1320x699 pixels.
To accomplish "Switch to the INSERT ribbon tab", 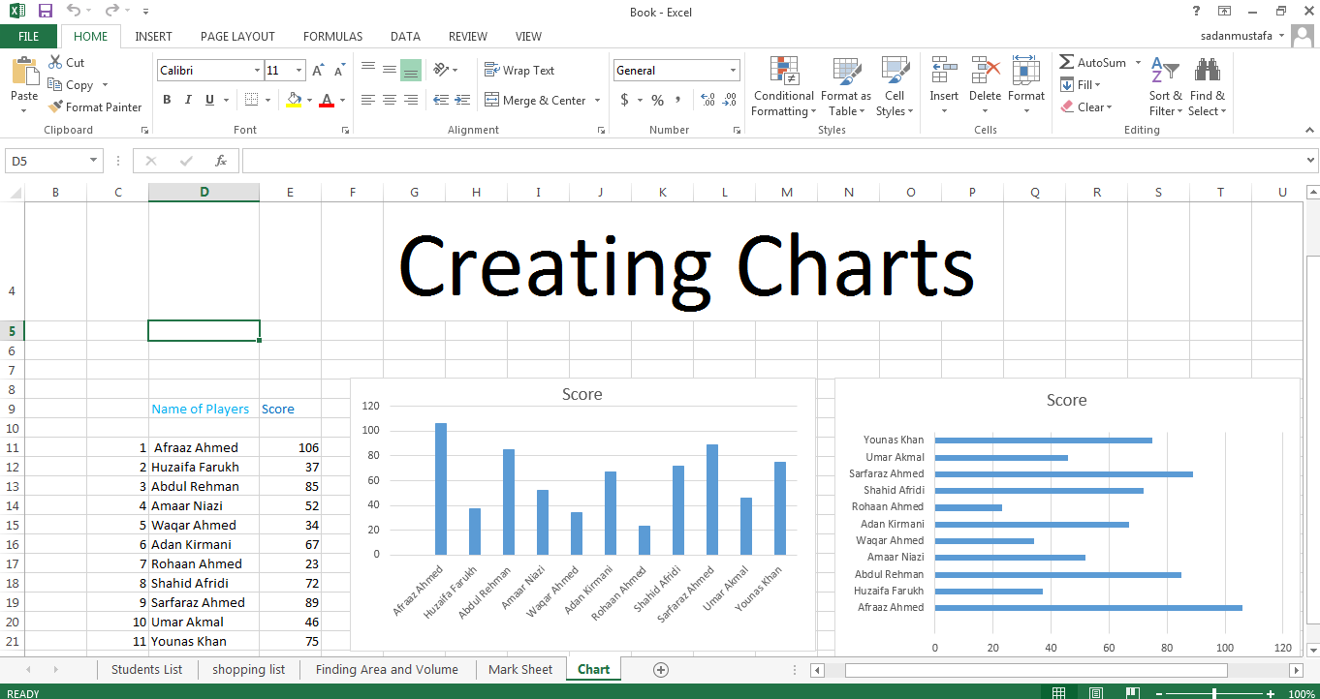I will [x=153, y=36].
